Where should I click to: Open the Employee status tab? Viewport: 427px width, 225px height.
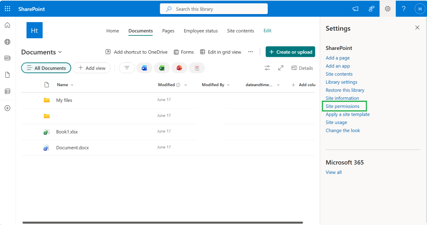pos(201,31)
